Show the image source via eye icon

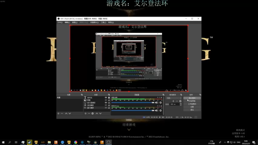(106, 100)
